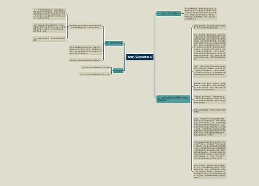Select the first note under 保险定损流程

click(x=85, y=26)
